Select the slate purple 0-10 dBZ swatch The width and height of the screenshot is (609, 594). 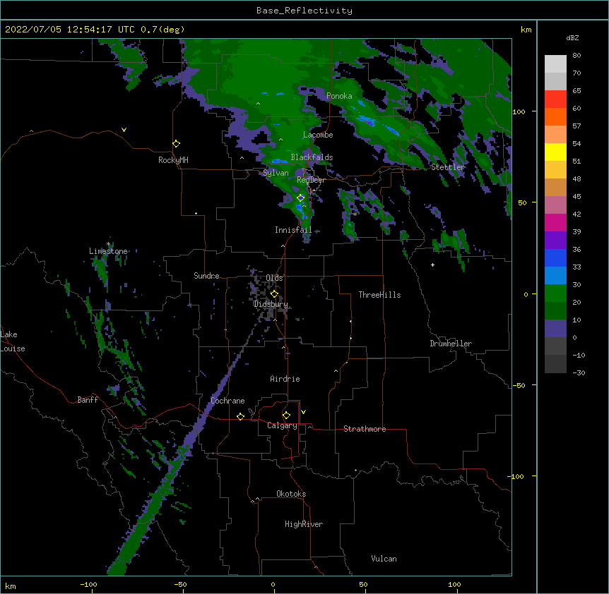coord(555,329)
